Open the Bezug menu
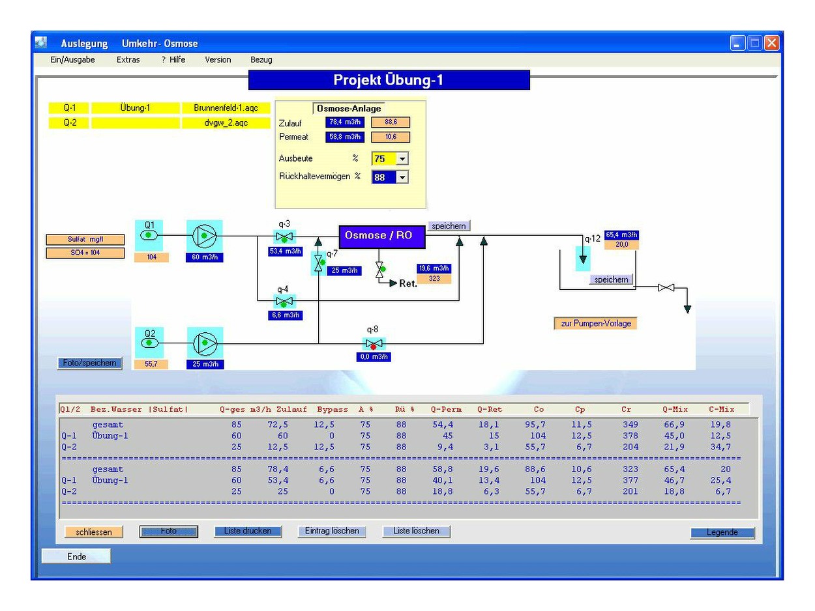This screenshot has width=815, height=611. (x=261, y=59)
